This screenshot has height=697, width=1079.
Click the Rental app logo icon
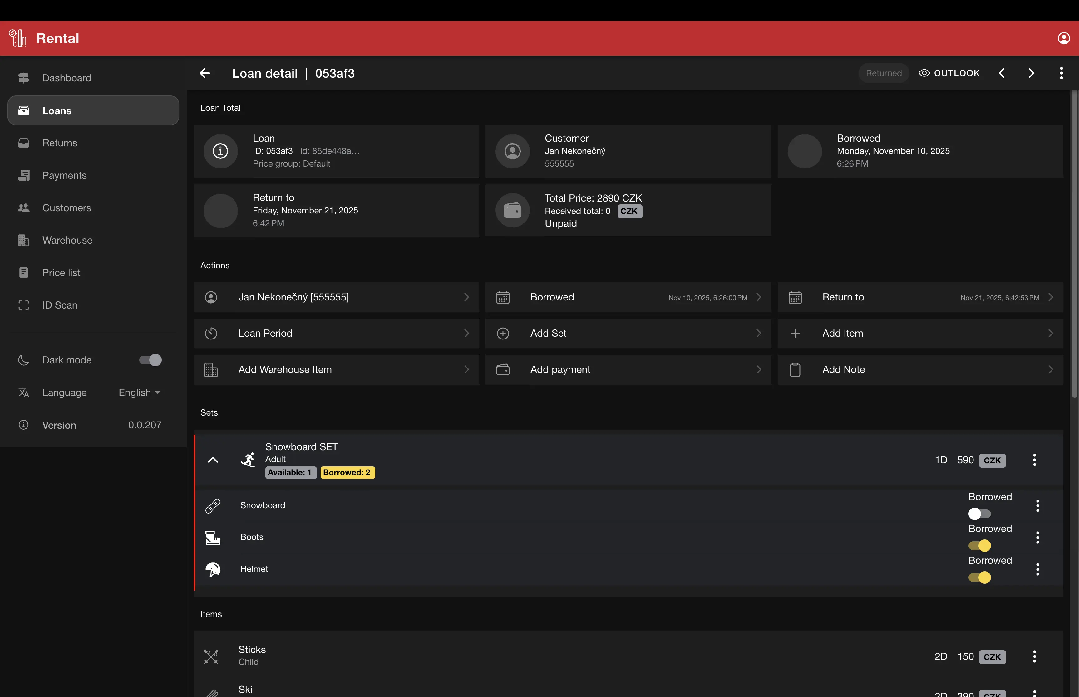tap(17, 38)
